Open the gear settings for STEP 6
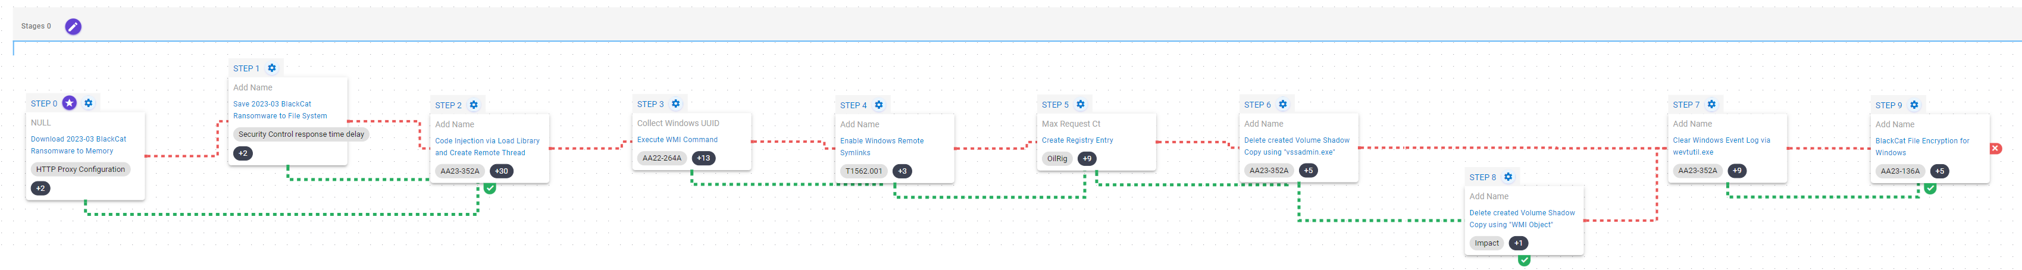 pos(1282,105)
